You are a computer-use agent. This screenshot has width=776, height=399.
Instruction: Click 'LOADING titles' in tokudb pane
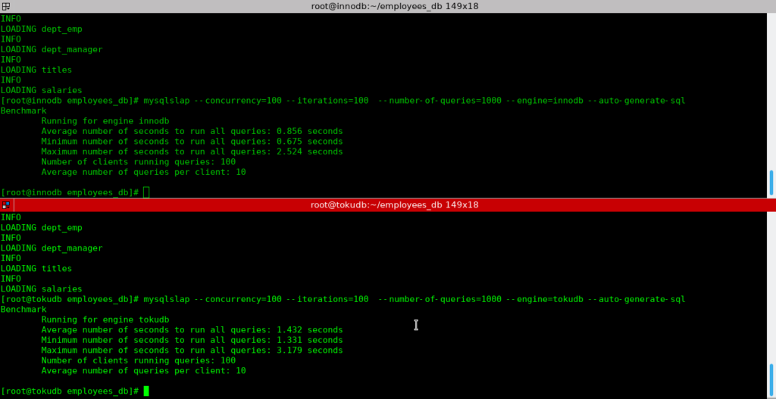pyautogui.click(x=36, y=269)
